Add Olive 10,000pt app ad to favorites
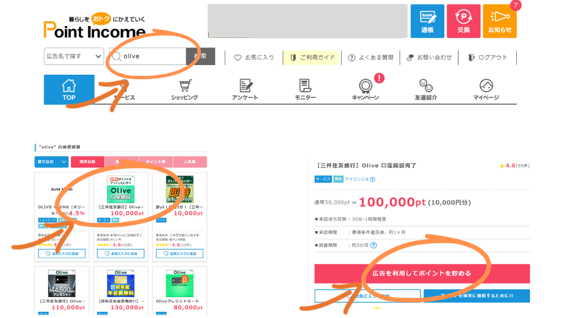 point(179,253)
